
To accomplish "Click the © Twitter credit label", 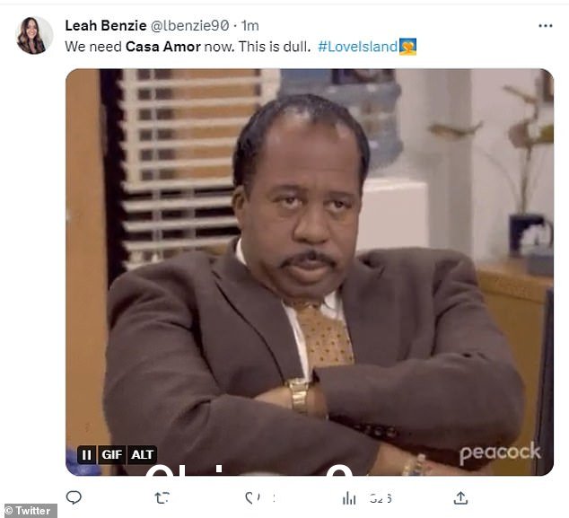I will (x=29, y=511).
